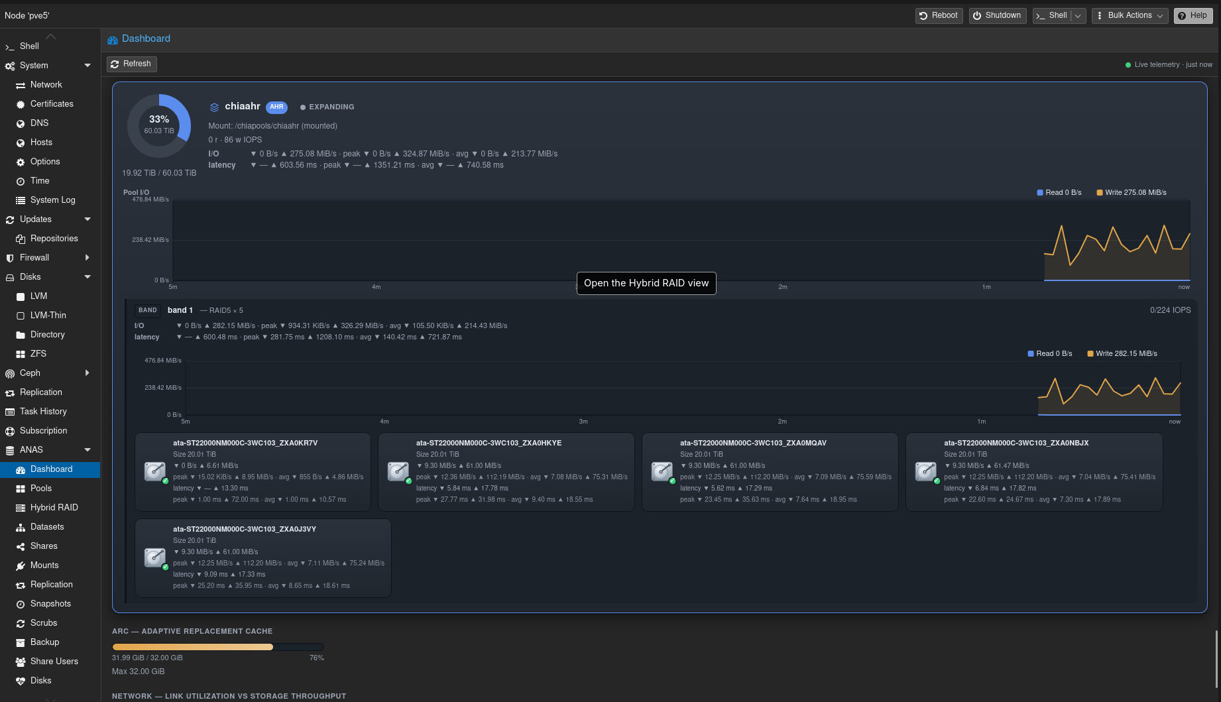This screenshot has height=702, width=1221.
Task: Click the band 1 Read legend swatch
Action: click(x=1031, y=353)
